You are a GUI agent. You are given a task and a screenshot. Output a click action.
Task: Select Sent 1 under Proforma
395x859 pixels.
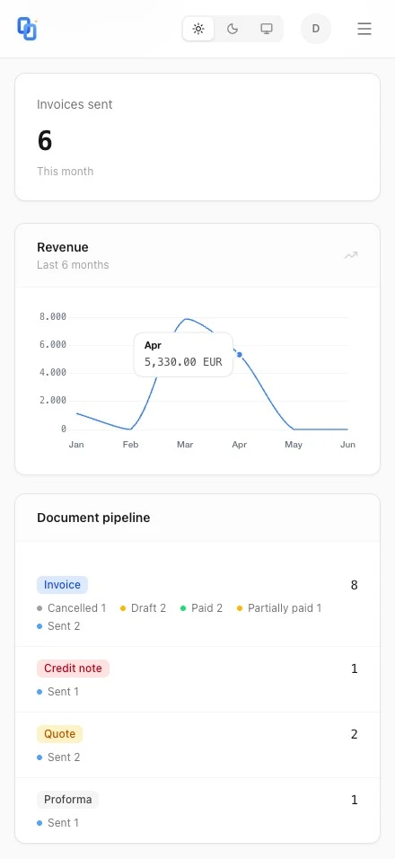pos(58,823)
